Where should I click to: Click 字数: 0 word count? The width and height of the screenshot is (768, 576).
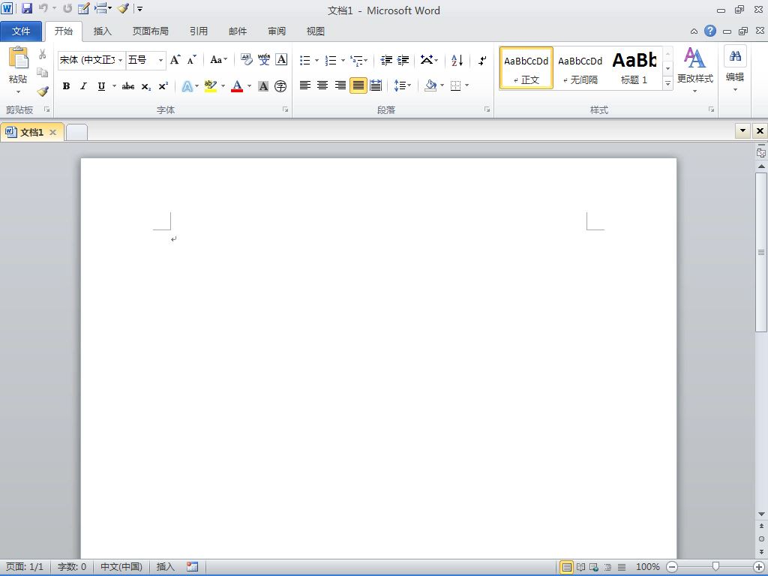pyautogui.click(x=72, y=567)
